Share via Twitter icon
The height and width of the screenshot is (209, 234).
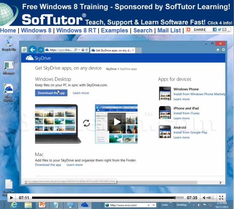(x=219, y=30)
